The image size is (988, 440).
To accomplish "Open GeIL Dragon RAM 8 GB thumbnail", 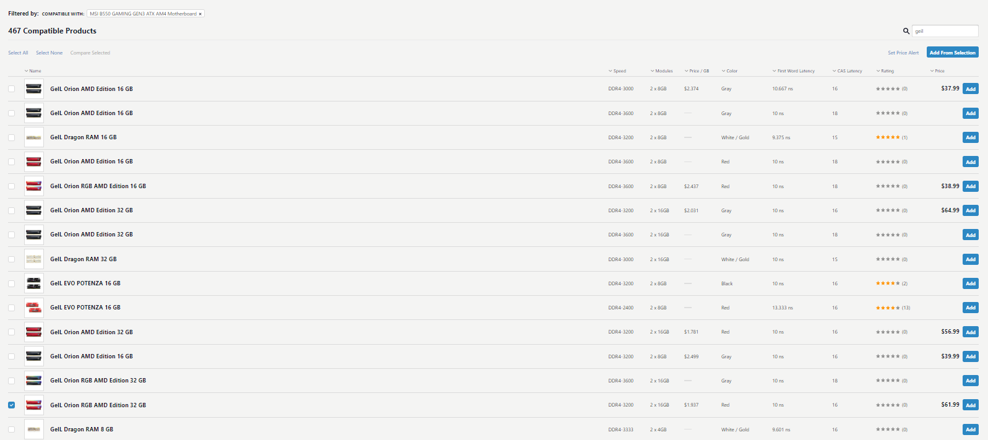I will [x=34, y=429].
